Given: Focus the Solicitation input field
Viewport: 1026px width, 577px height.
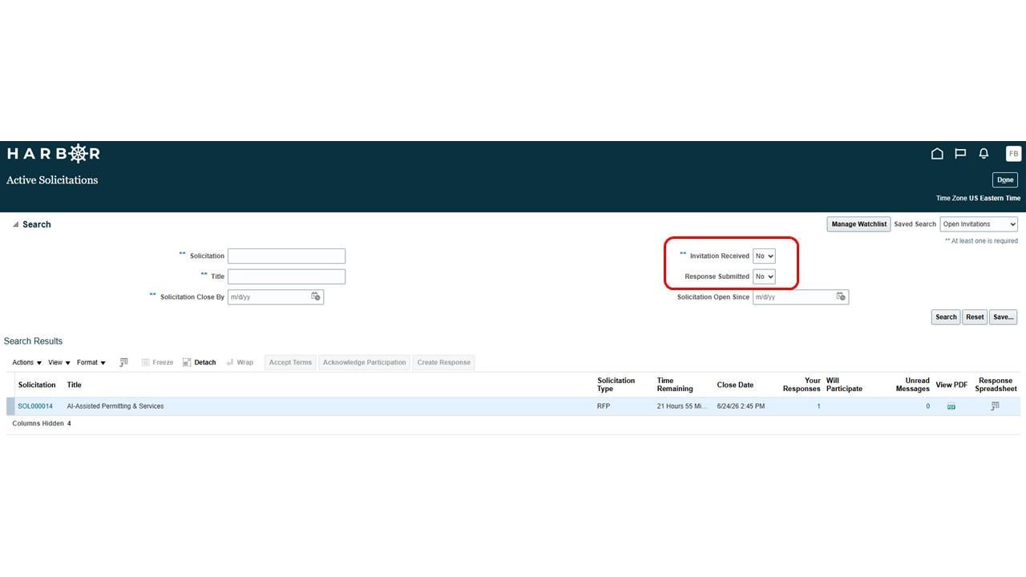Looking at the screenshot, I should coord(286,256).
